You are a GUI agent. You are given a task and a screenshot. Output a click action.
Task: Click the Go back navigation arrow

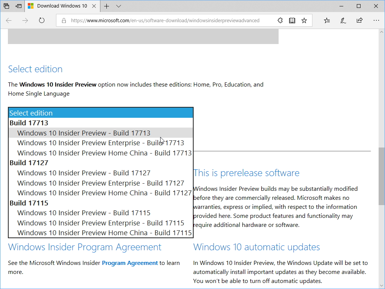9,20
